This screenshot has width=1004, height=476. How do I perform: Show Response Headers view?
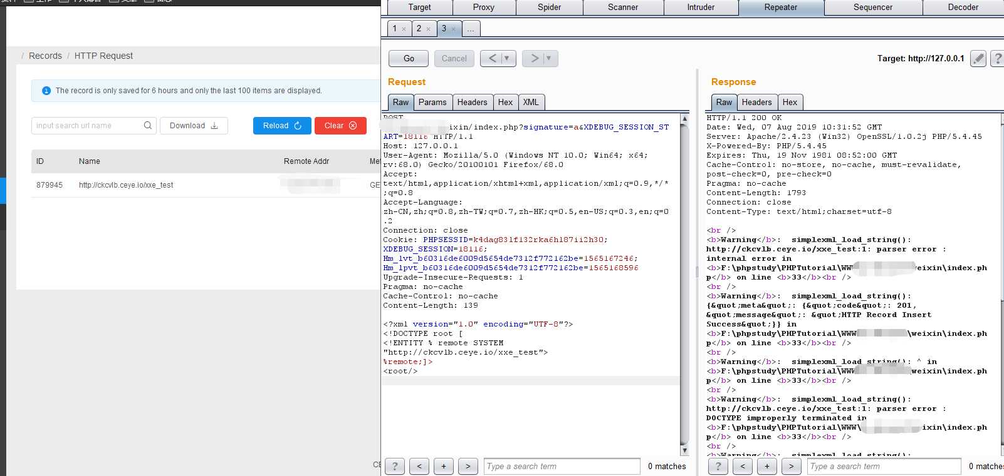(757, 102)
